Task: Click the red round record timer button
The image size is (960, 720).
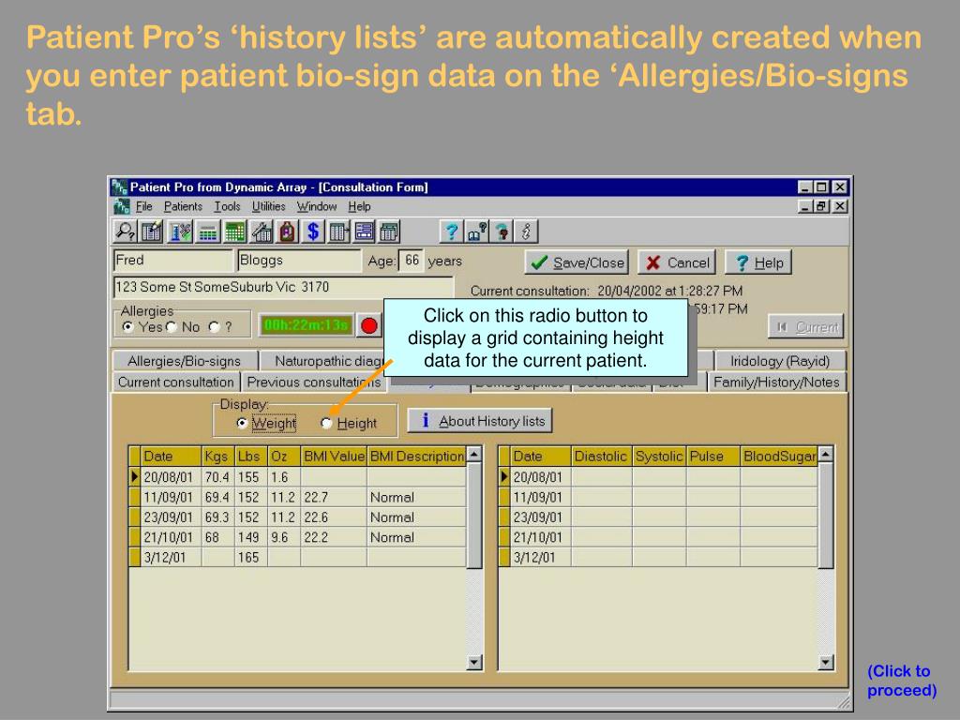Action: 369,325
